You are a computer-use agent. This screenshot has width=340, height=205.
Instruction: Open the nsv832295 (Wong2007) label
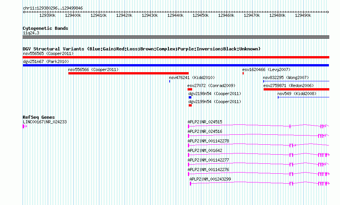pos(286,77)
